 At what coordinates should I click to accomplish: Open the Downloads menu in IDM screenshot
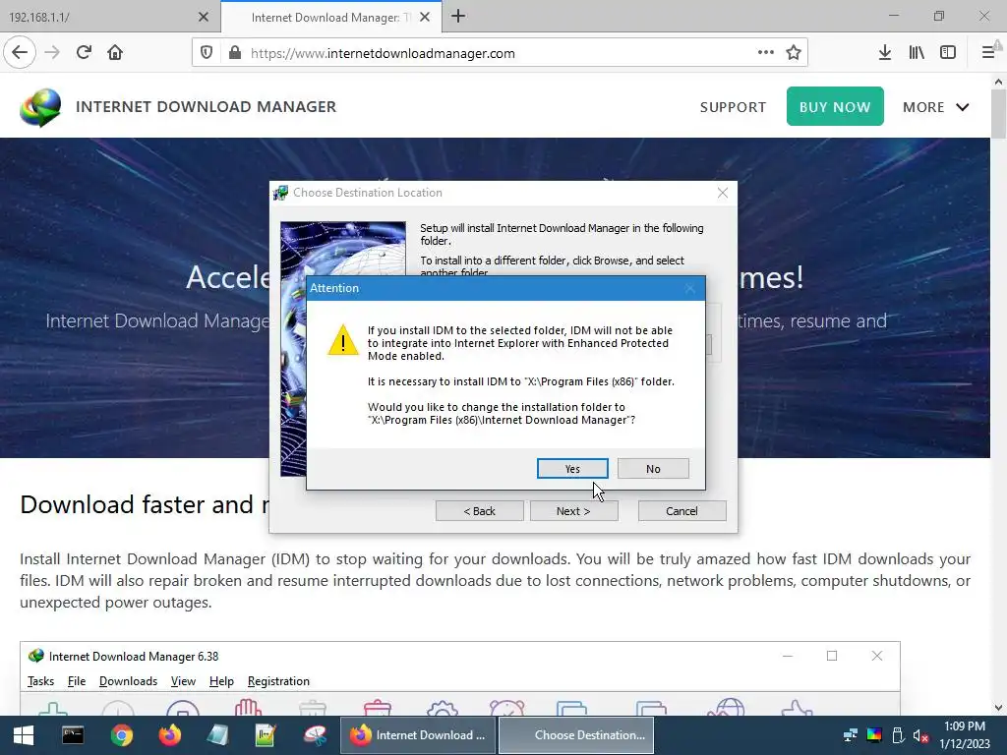tap(129, 681)
